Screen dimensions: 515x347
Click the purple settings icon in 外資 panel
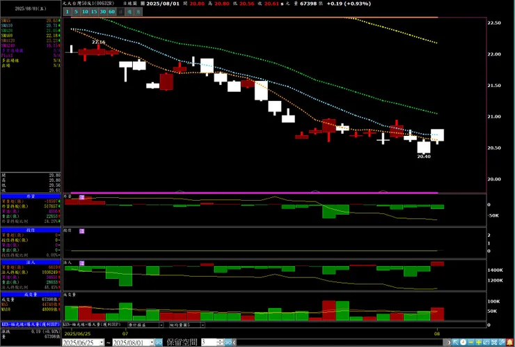click(82, 197)
